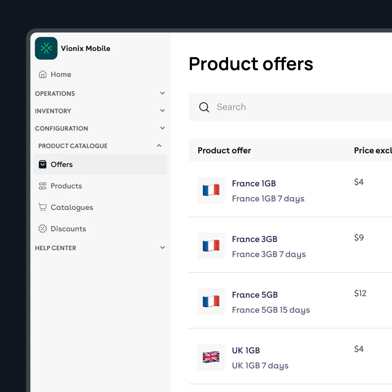This screenshot has width=392, height=392.
Task: Click the Product offers page heading
Action: tap(251, 64)
